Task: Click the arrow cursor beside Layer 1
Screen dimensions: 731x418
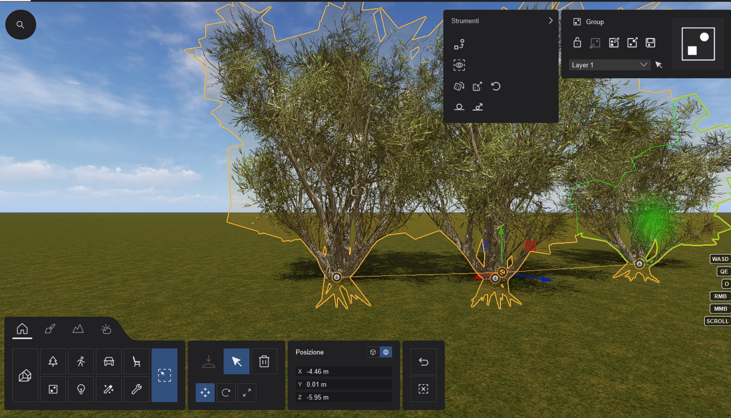Action: pos(659,65)
